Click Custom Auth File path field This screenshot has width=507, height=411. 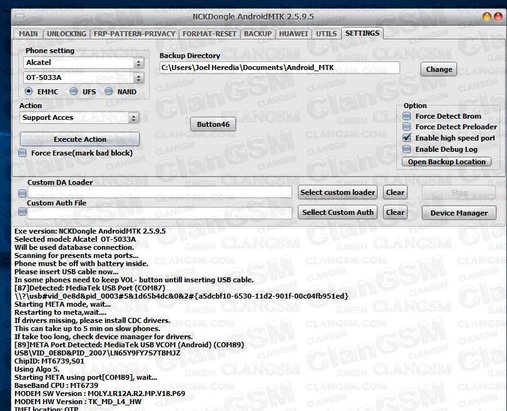160,213
